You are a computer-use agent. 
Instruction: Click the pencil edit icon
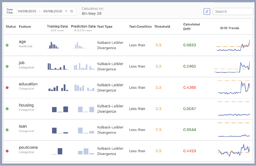pyautogui.click(x=207, y=11)
